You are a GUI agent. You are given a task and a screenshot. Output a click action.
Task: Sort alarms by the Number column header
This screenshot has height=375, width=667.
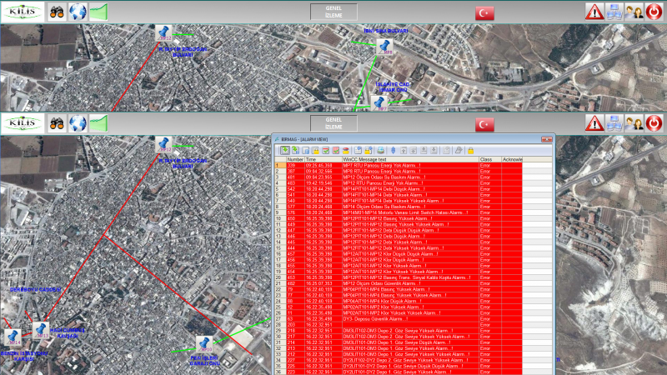pos(295,159)
